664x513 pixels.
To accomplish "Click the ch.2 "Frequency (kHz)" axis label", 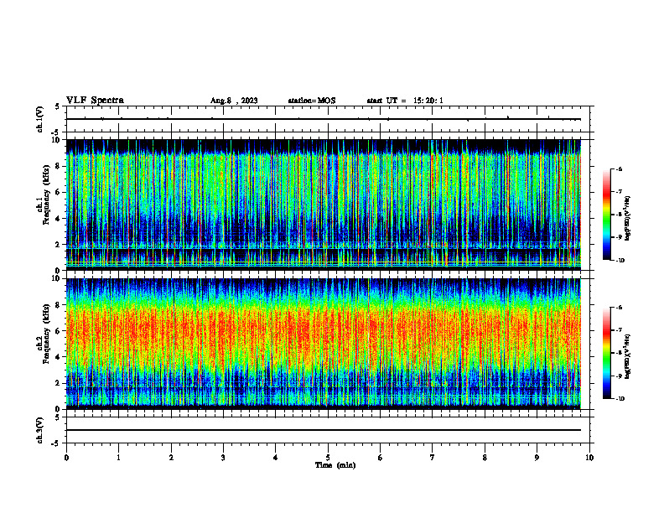I will pos(46,334).
